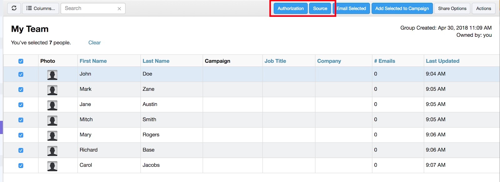This screenshot has width=500, height=182.
Task: Click the Clear selection link
Action: click(94, 43)
